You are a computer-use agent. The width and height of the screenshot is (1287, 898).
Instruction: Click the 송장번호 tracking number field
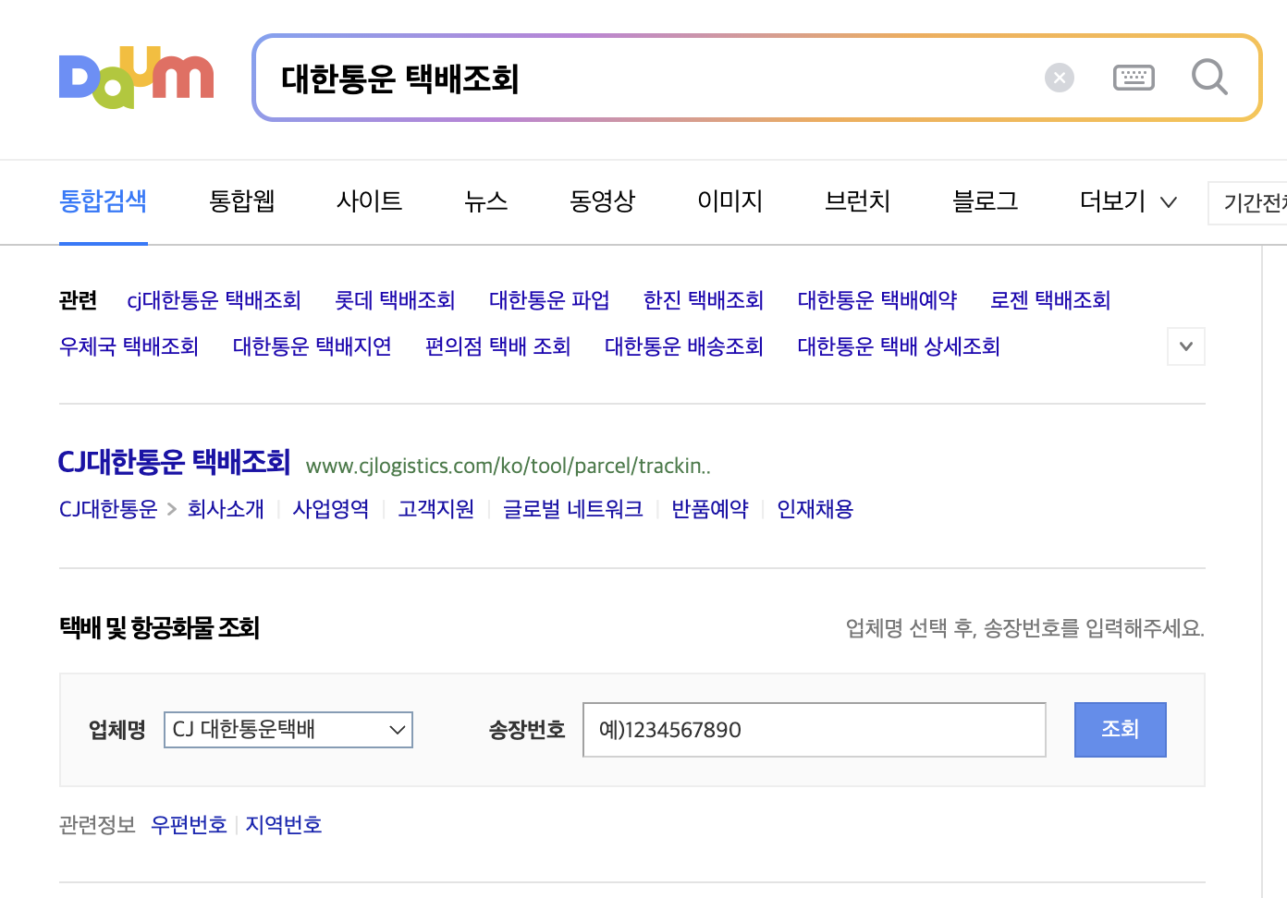[815, 730]
